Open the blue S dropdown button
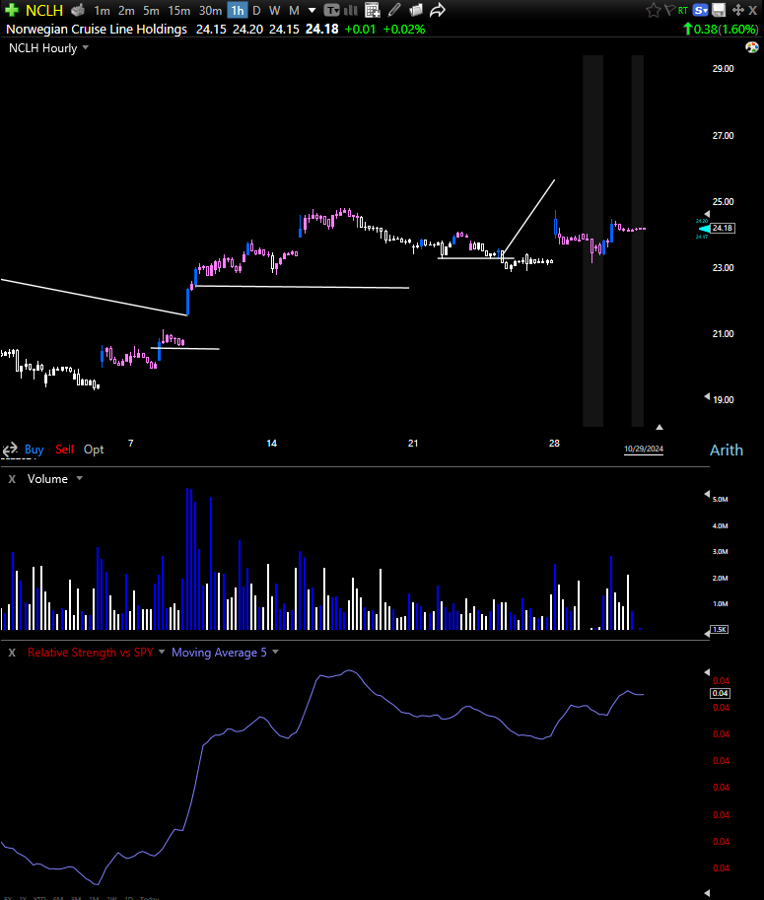The height and width of the screenshot is (900, 764). point(700,10)
